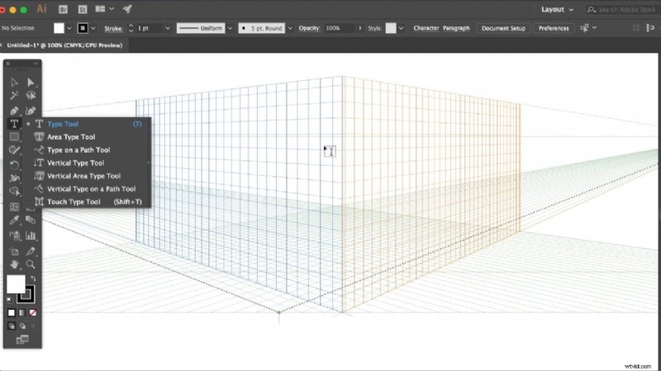Select the Magic Wand tool

coord(14,96)
